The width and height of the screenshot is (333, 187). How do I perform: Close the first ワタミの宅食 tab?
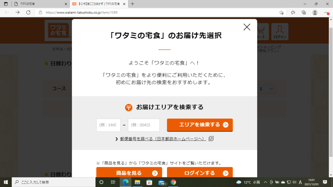(66, 4)
